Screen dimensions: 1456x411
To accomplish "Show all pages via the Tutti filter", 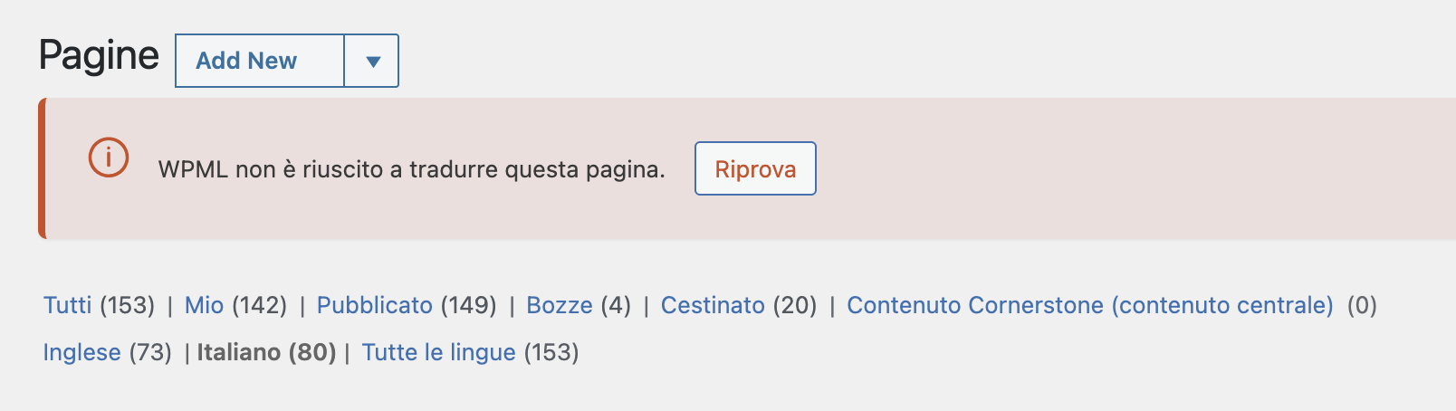I will click(68, 305).
